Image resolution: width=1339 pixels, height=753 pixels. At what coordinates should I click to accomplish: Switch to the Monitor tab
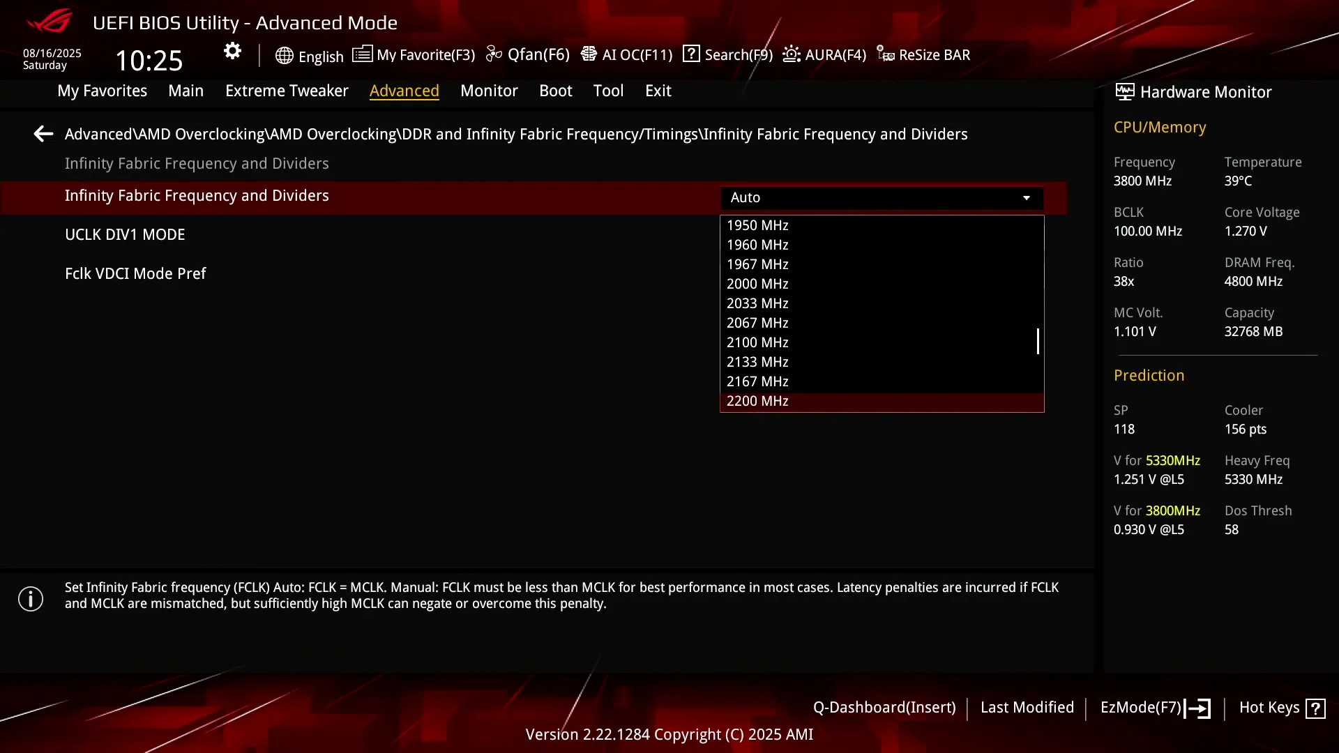pyautogui.click(x=489, y=91)
